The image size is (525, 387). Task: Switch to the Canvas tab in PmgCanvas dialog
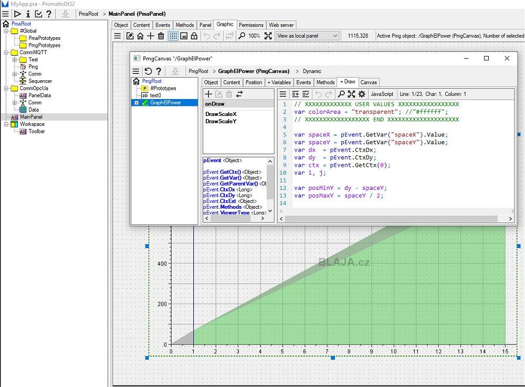click(x=369, y=82)
